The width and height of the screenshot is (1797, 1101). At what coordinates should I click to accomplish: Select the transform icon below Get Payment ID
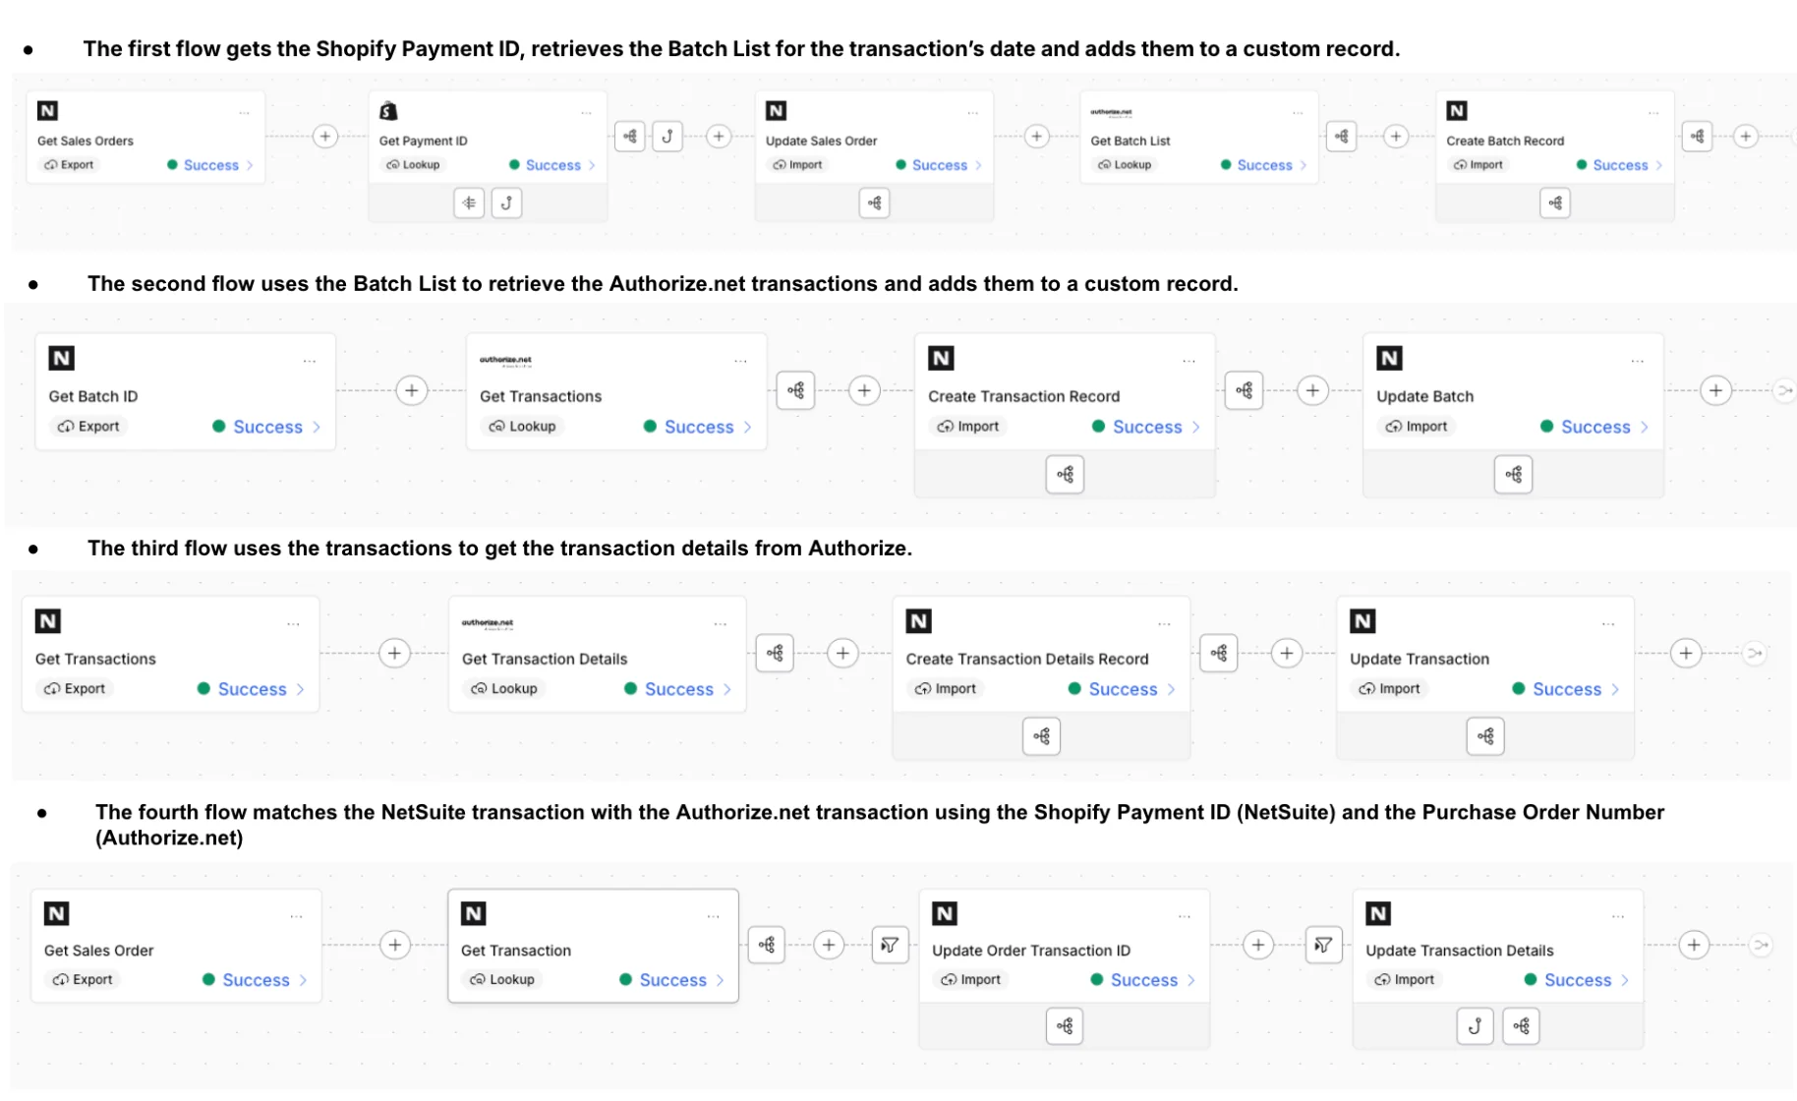pyautogui.click(x=469, y=203)
